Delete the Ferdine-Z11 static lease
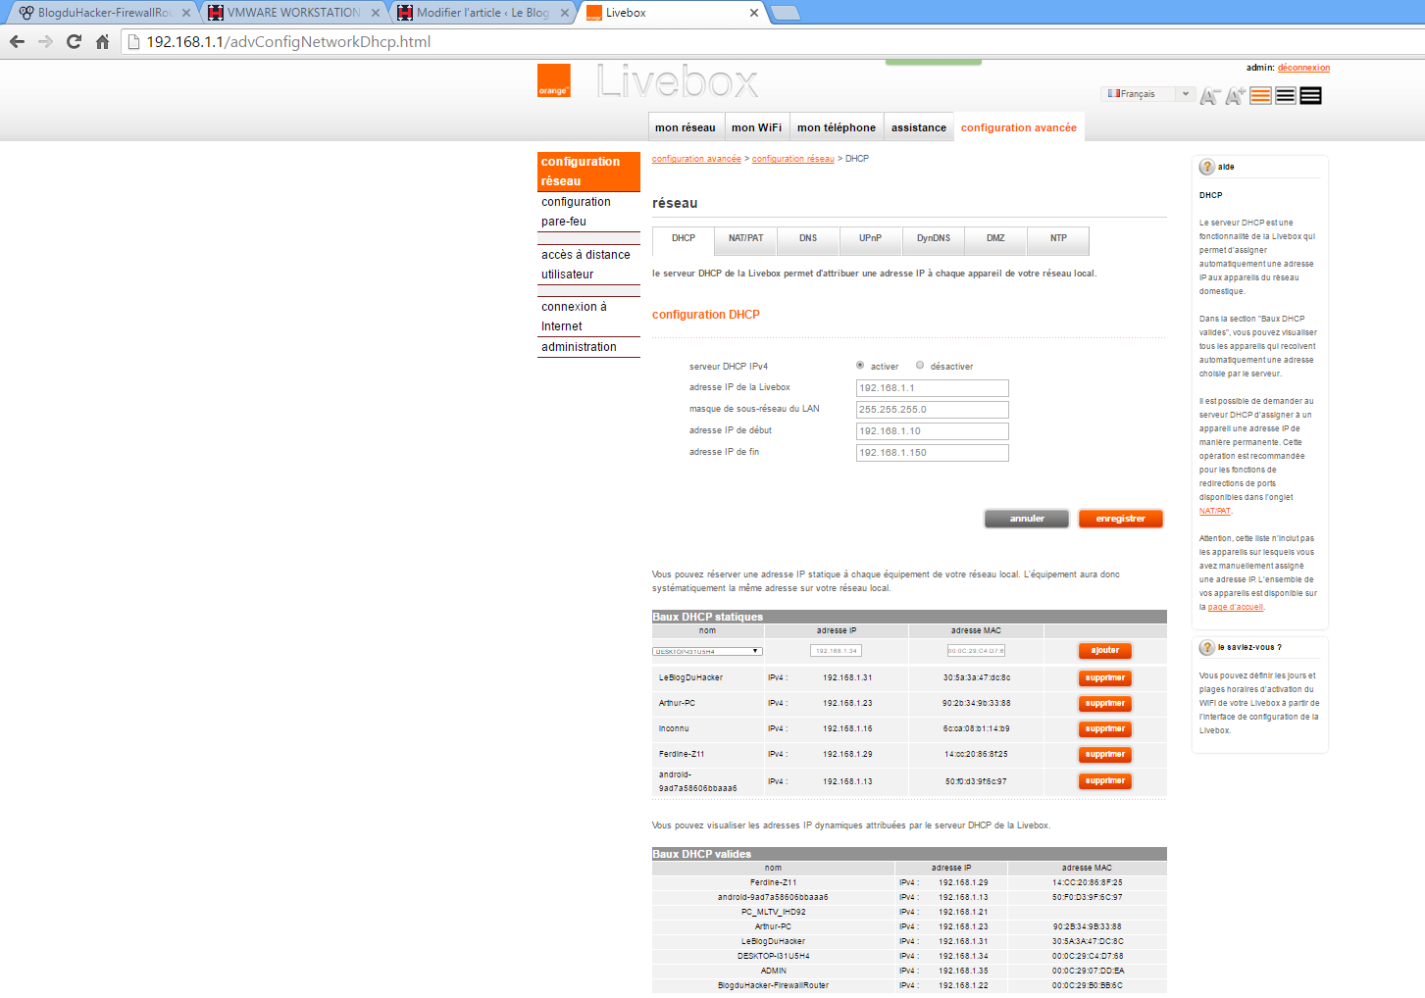This screenshot has width=1425, height=998. (1105, 754)
